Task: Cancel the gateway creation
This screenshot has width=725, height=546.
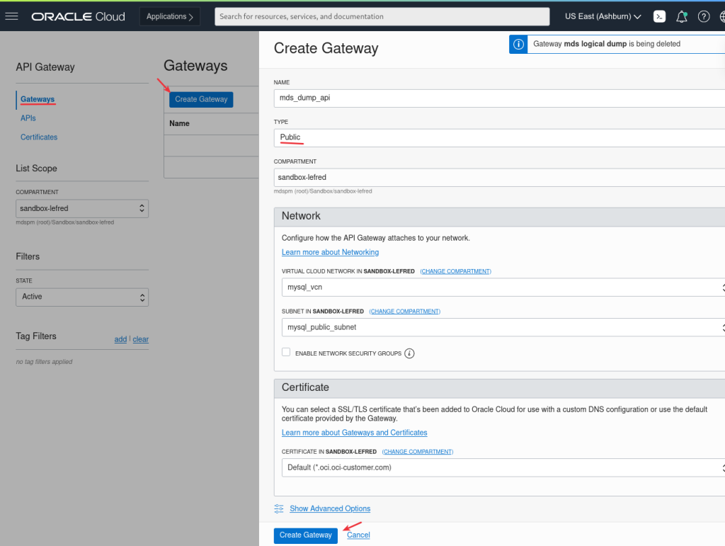Action: tap(358, 535)
